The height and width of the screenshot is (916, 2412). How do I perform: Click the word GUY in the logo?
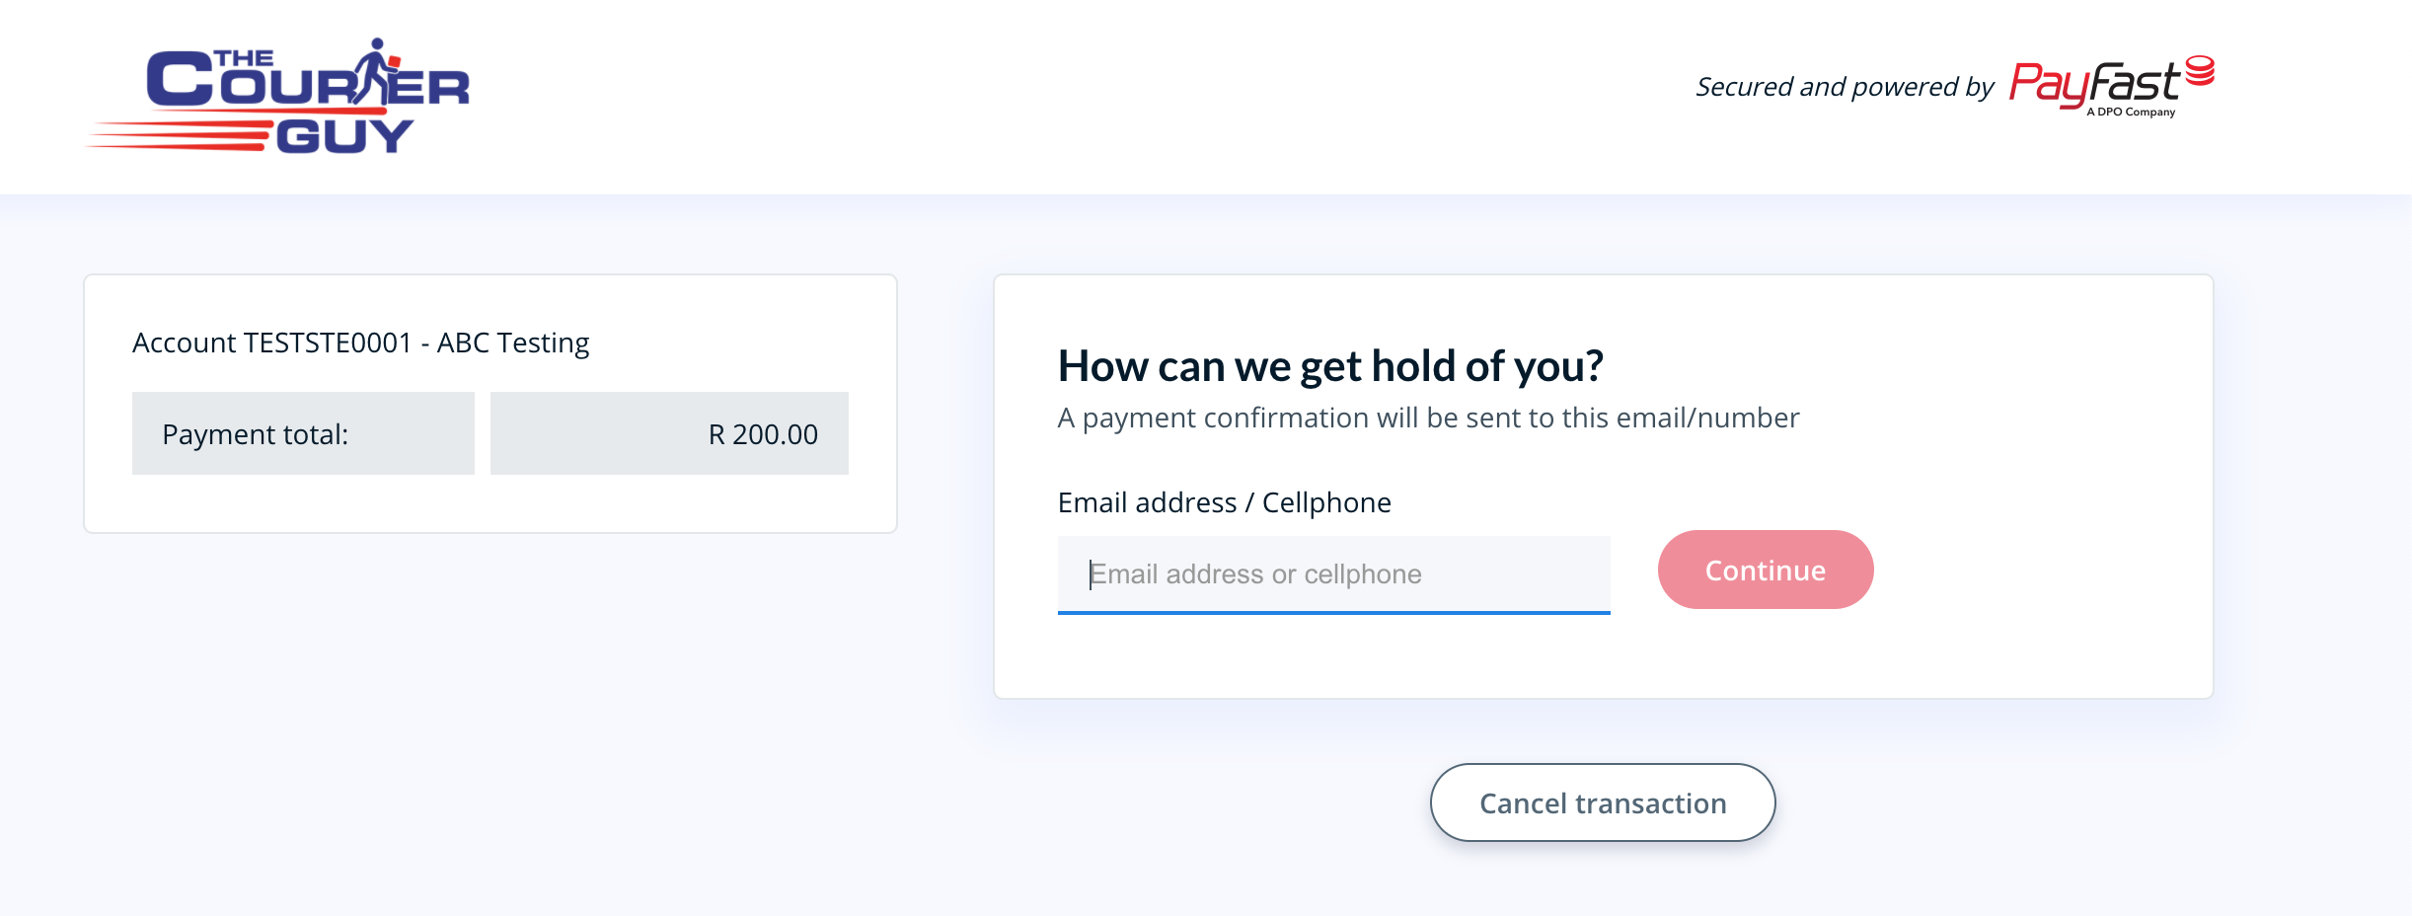pyautogui.click(x=344, y=136)
